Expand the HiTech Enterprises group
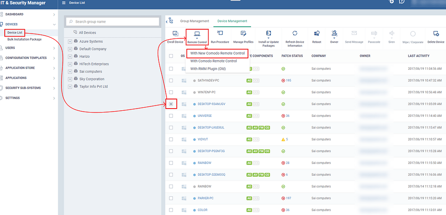The width and height of the screenshot is (446, 215). click(70, 64)
